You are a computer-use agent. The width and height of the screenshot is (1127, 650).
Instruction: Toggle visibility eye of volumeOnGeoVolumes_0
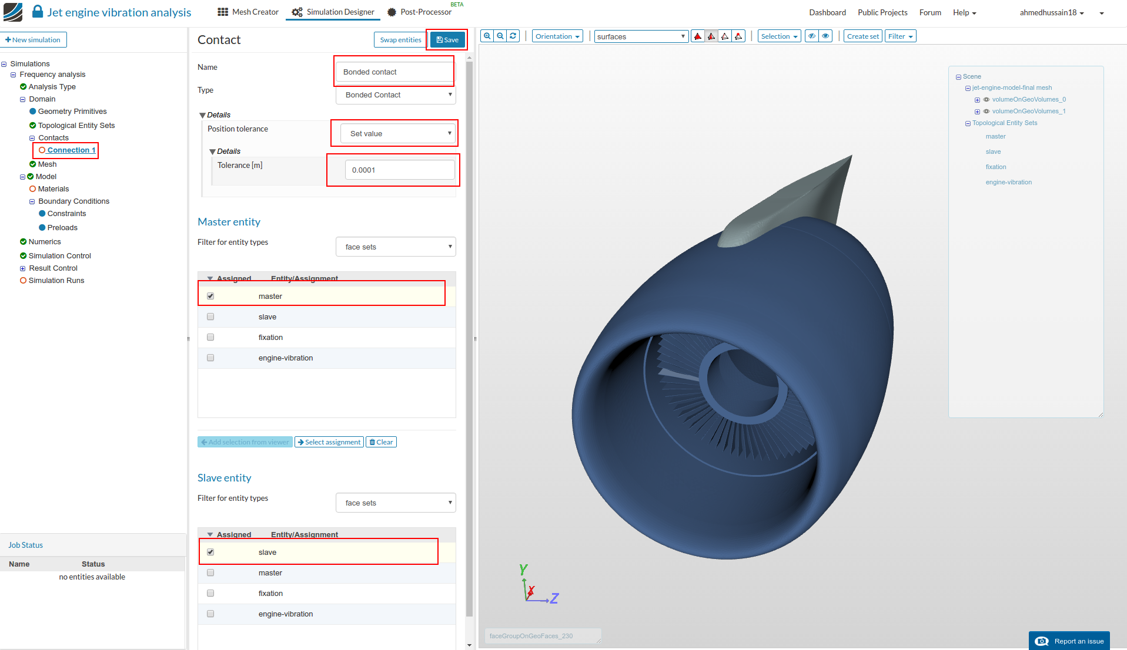[986, 100]
